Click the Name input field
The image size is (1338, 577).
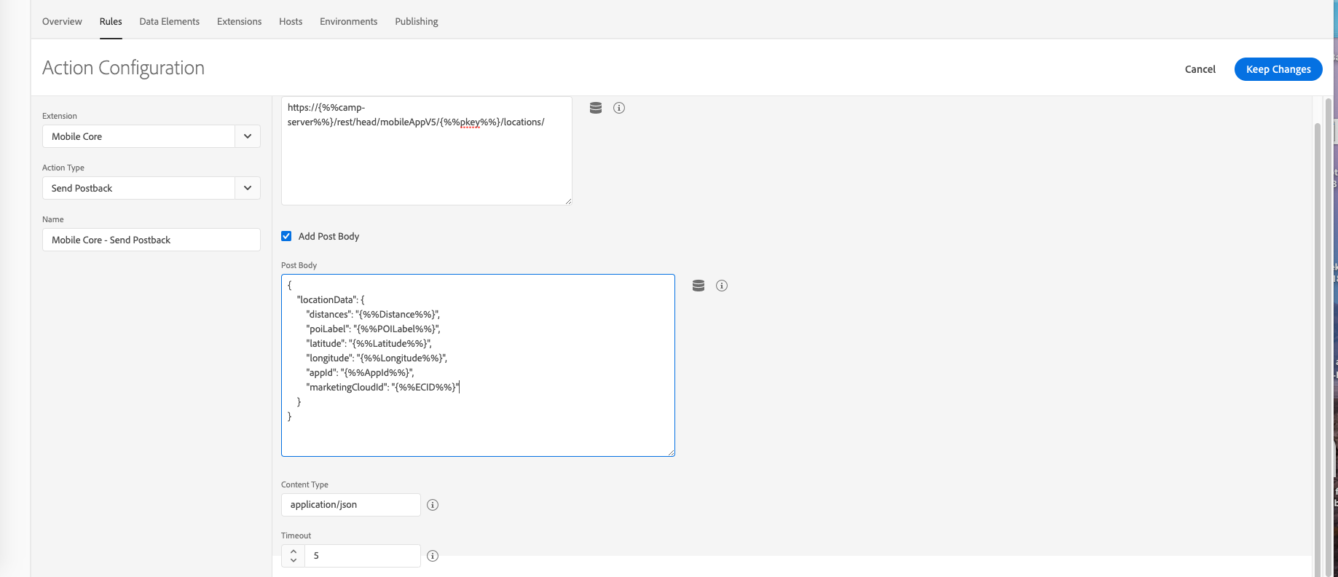pyautogui.click(x=151, y=240)
